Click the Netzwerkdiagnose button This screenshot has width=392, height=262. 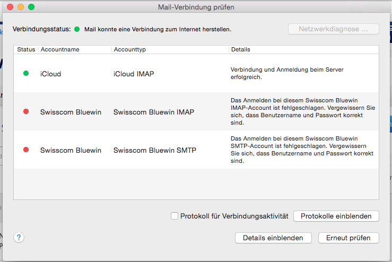point(334,29)
